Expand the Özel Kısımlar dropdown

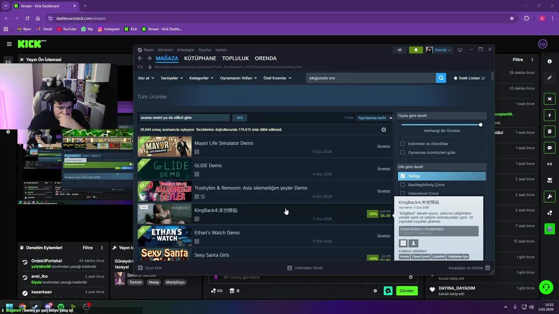277,78
